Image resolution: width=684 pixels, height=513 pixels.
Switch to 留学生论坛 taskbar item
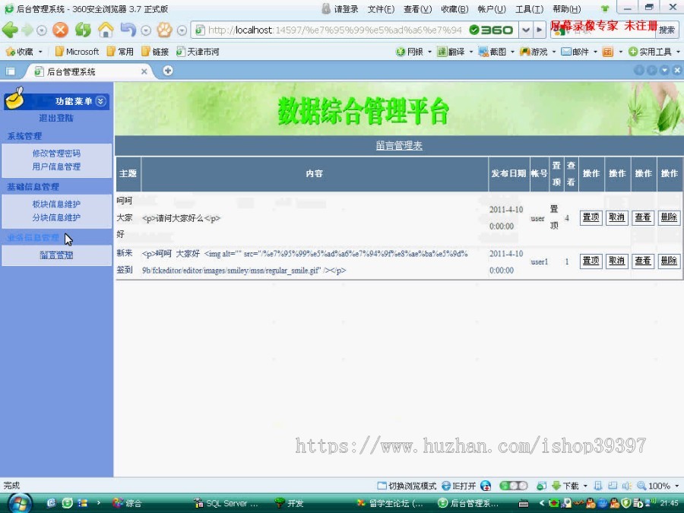391,503
